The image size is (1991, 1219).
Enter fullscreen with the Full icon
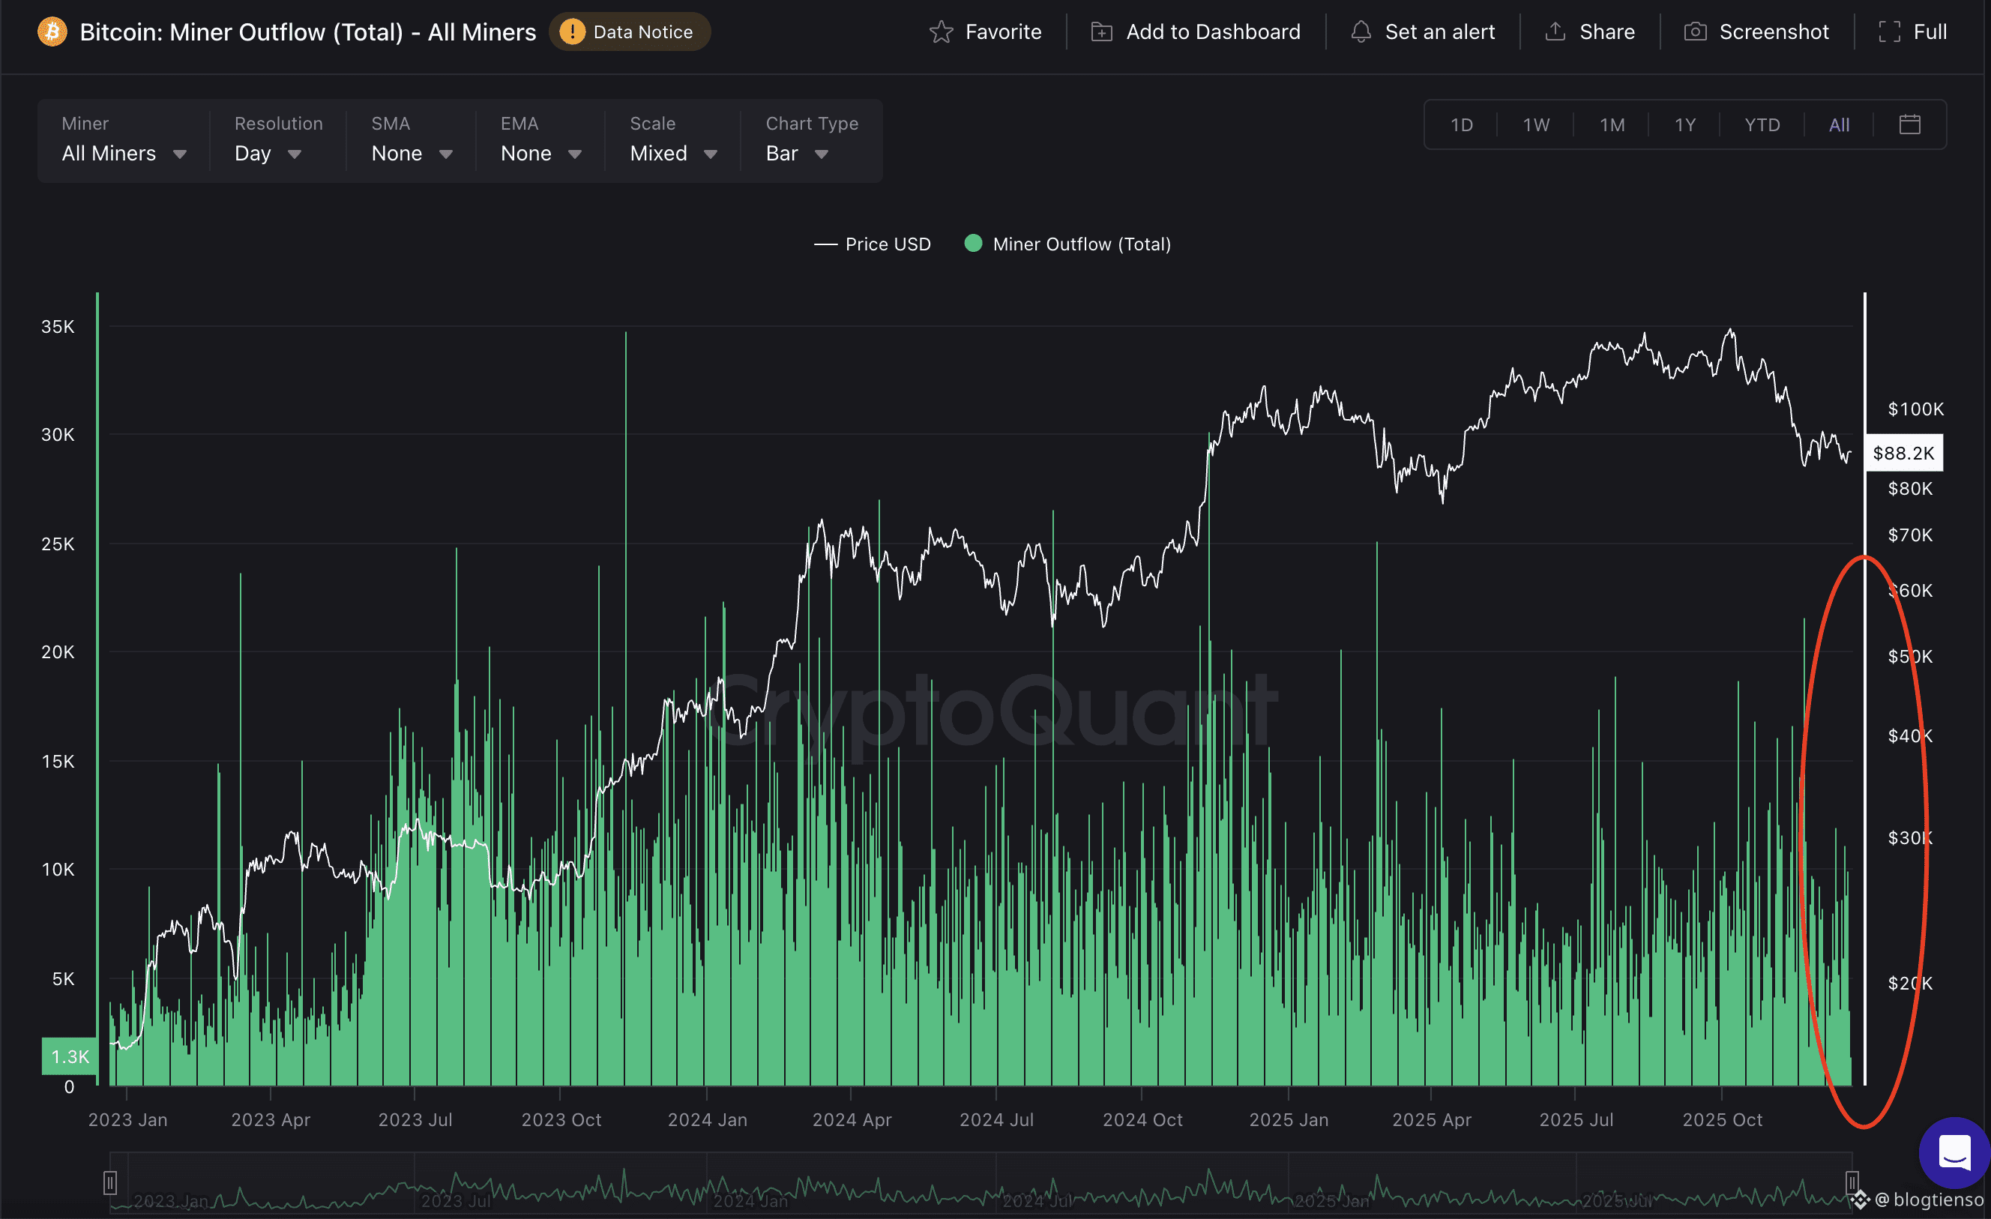click(1889, 32)
